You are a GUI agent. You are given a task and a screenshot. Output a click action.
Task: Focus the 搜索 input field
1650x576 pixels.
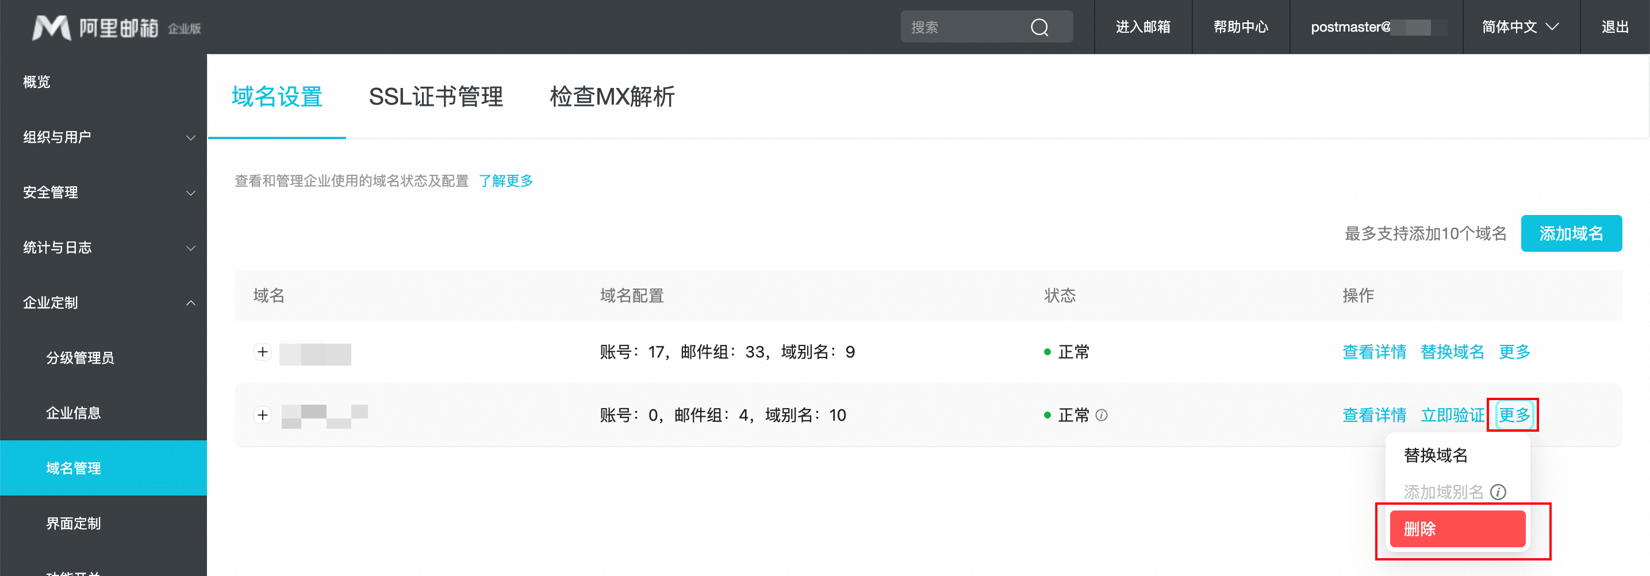tap(964, 27)
